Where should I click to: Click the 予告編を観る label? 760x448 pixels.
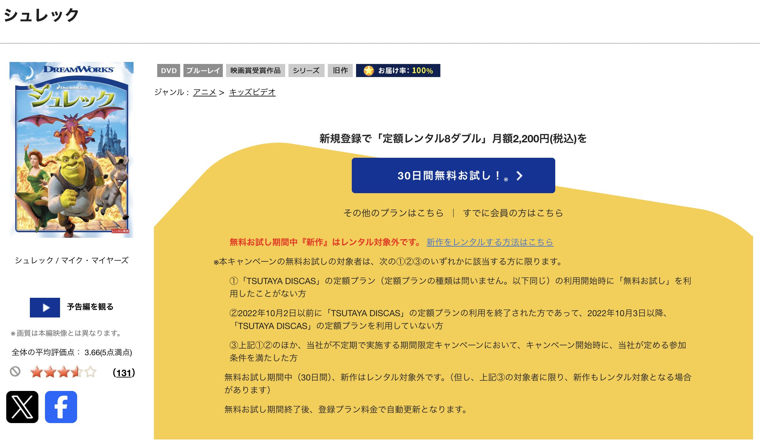pos(90,307)
